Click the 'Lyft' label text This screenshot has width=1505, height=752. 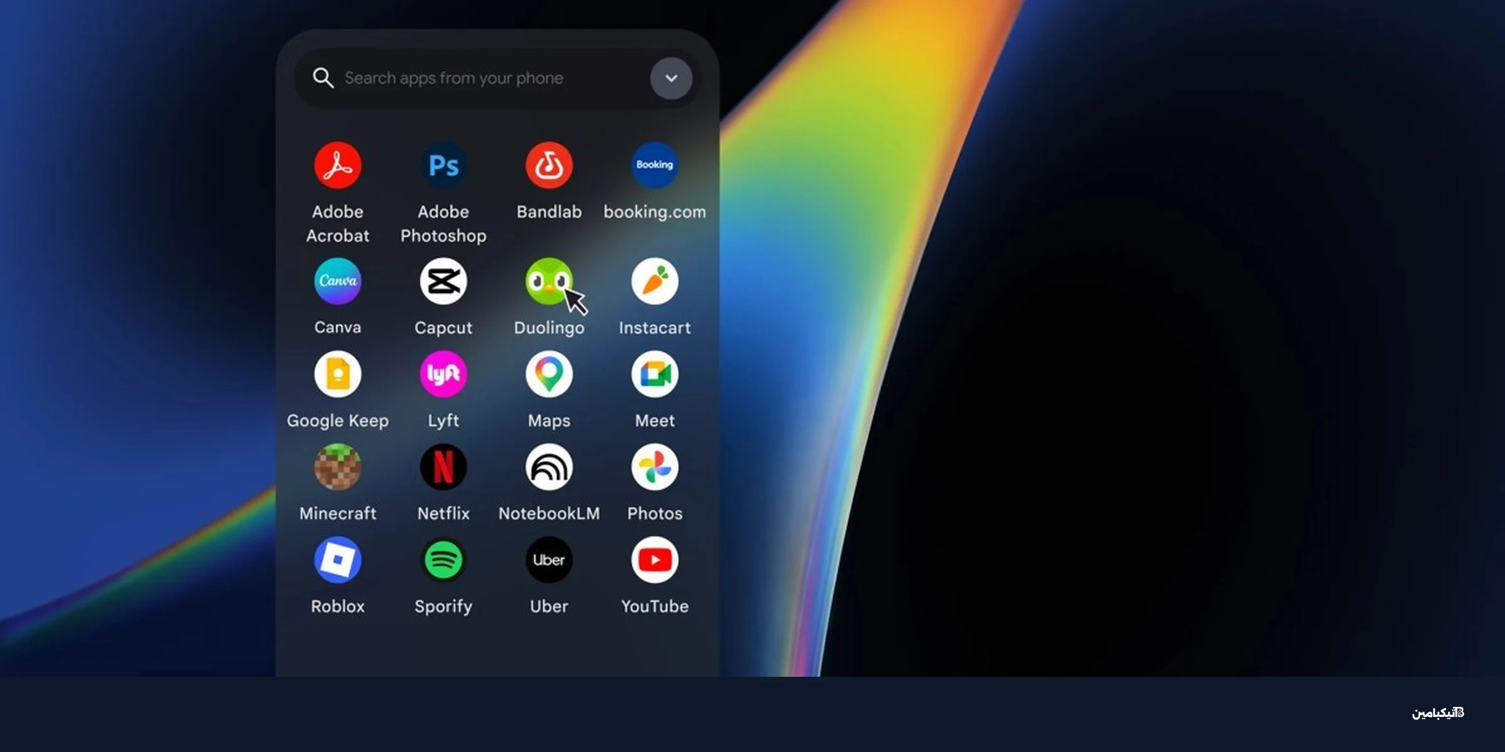[443, 421]
